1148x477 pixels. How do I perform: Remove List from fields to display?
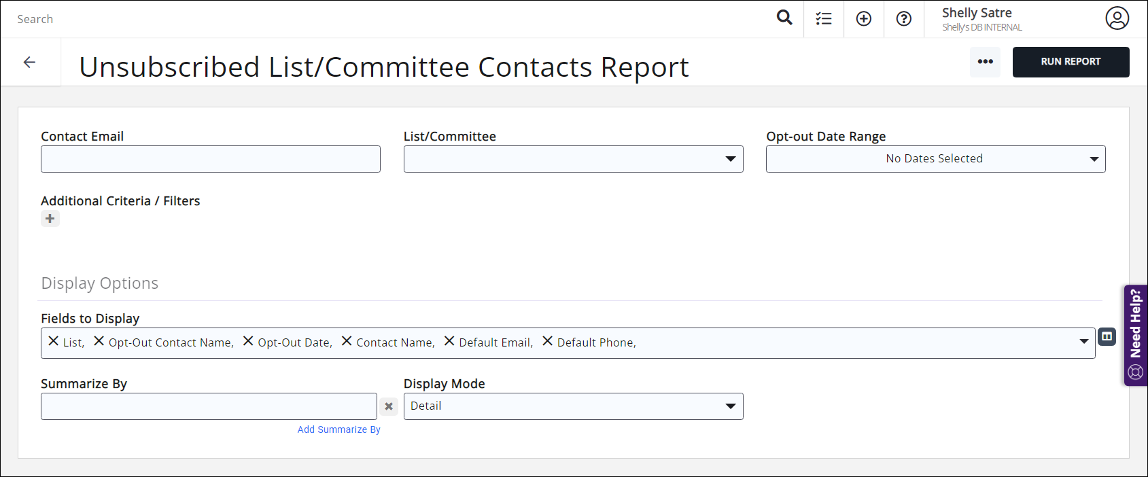[x=54, y=341]
